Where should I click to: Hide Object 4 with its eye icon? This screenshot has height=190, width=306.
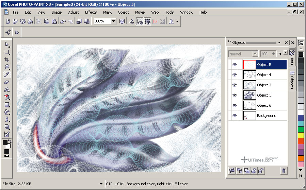pyautogui.click(x=235, y=75)
